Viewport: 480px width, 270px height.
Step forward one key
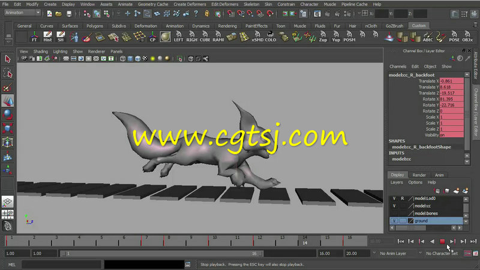coord(453,242)
